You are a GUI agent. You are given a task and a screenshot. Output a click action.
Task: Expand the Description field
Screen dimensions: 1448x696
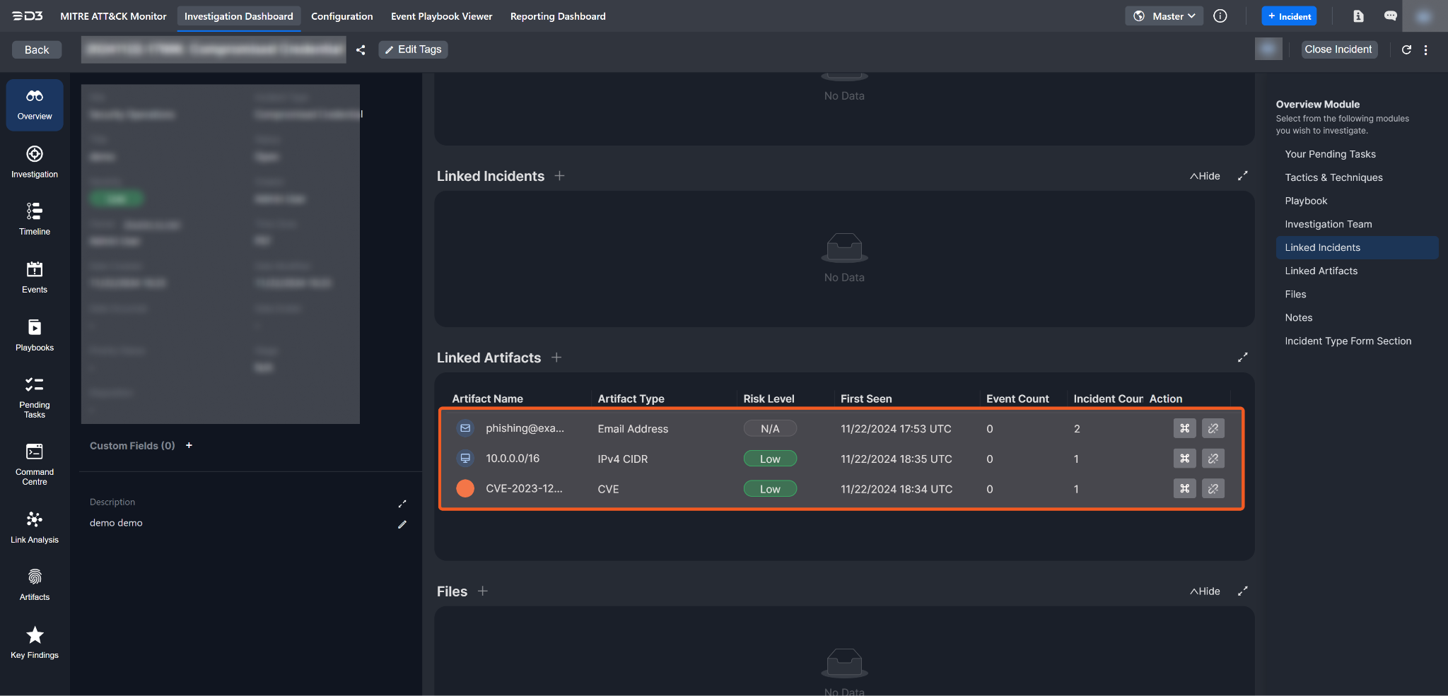click(402, 503)
